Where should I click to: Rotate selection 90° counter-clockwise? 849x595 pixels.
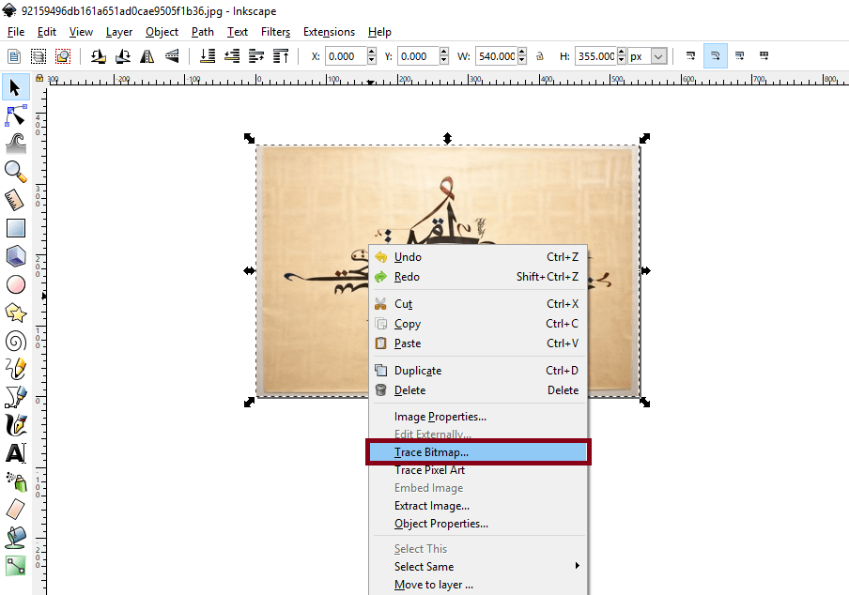coord(98,56)
